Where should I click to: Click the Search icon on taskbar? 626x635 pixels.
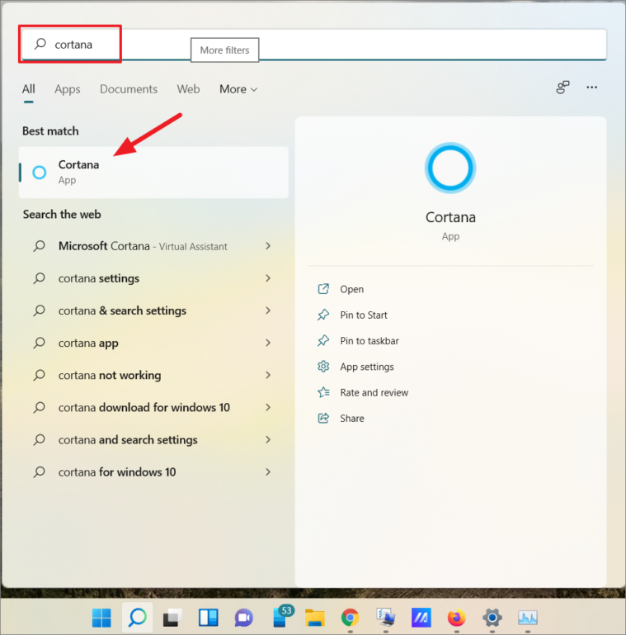coord(138,618)
